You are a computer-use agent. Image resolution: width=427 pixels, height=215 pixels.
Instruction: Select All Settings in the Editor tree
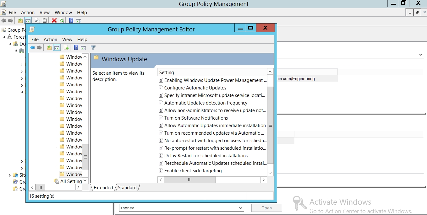(71, 181)
